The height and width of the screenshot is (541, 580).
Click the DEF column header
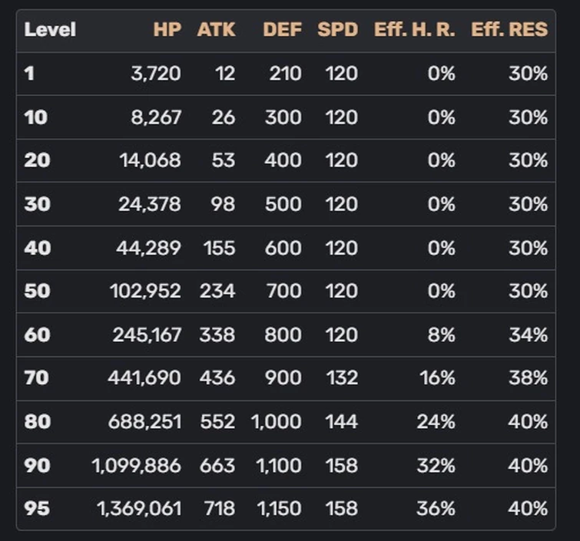(282, 30)
